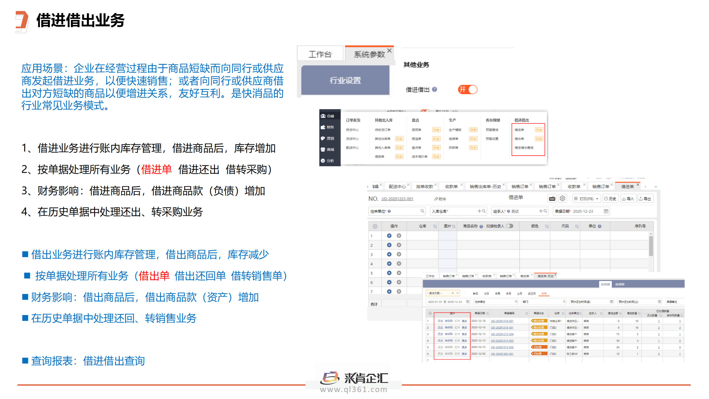Screen dimensions: 709x399
Task: Click the 历史 button in 借进单 toolbar
Action: pyautogui.click(x=610, y=199)
